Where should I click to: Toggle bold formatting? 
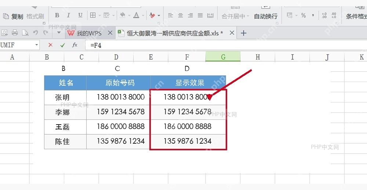[x=57, y=15]
